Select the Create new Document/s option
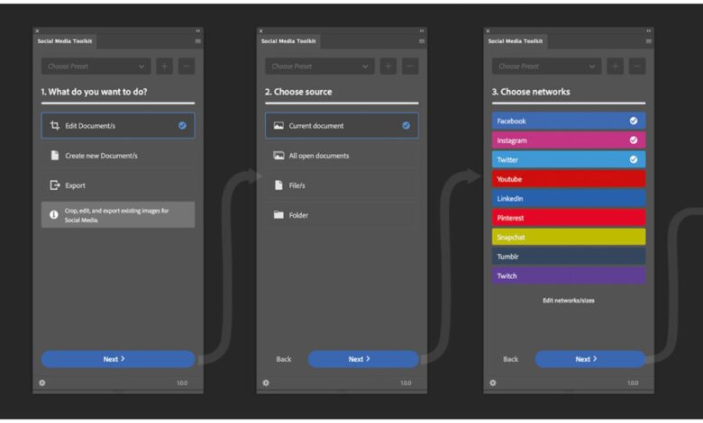The height and width of the screenshot is (423, 703). 118,156
